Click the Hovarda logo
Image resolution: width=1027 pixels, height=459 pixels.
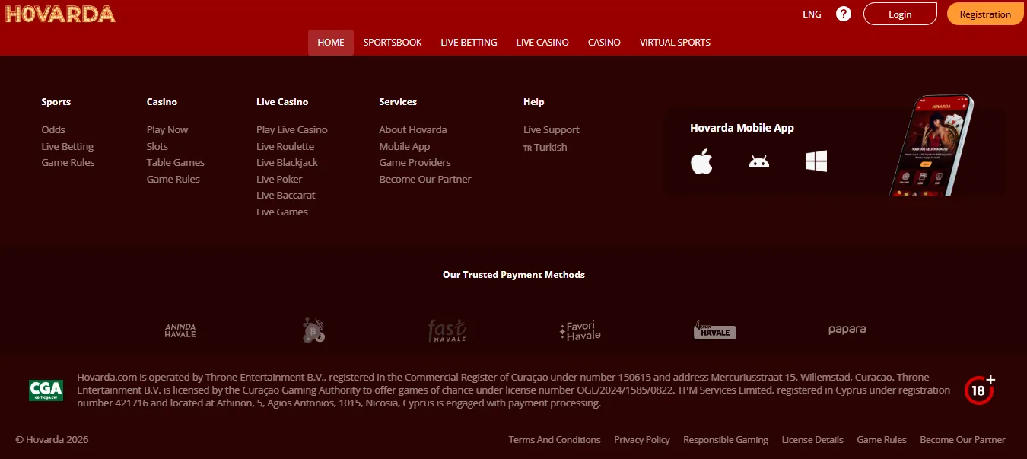tap(60, 14)
